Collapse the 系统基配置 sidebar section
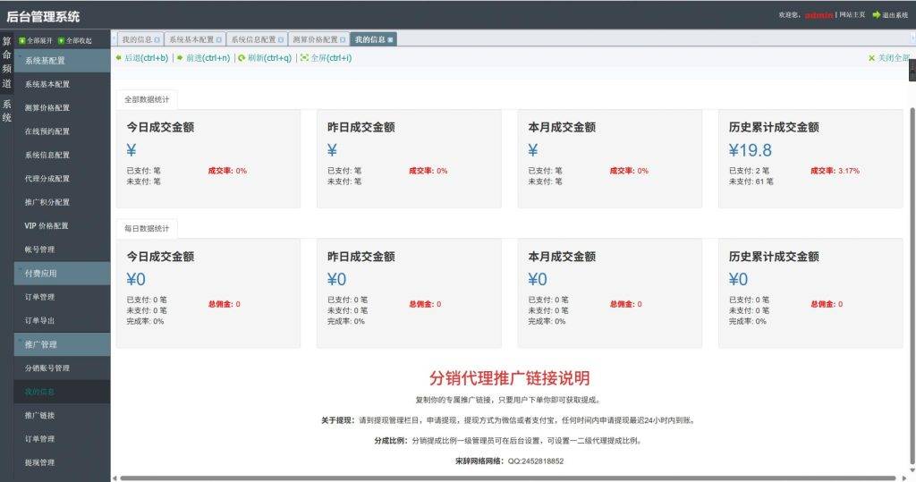Screen dimensions: 916x482 pyautogui.click(x=62, y=61)
